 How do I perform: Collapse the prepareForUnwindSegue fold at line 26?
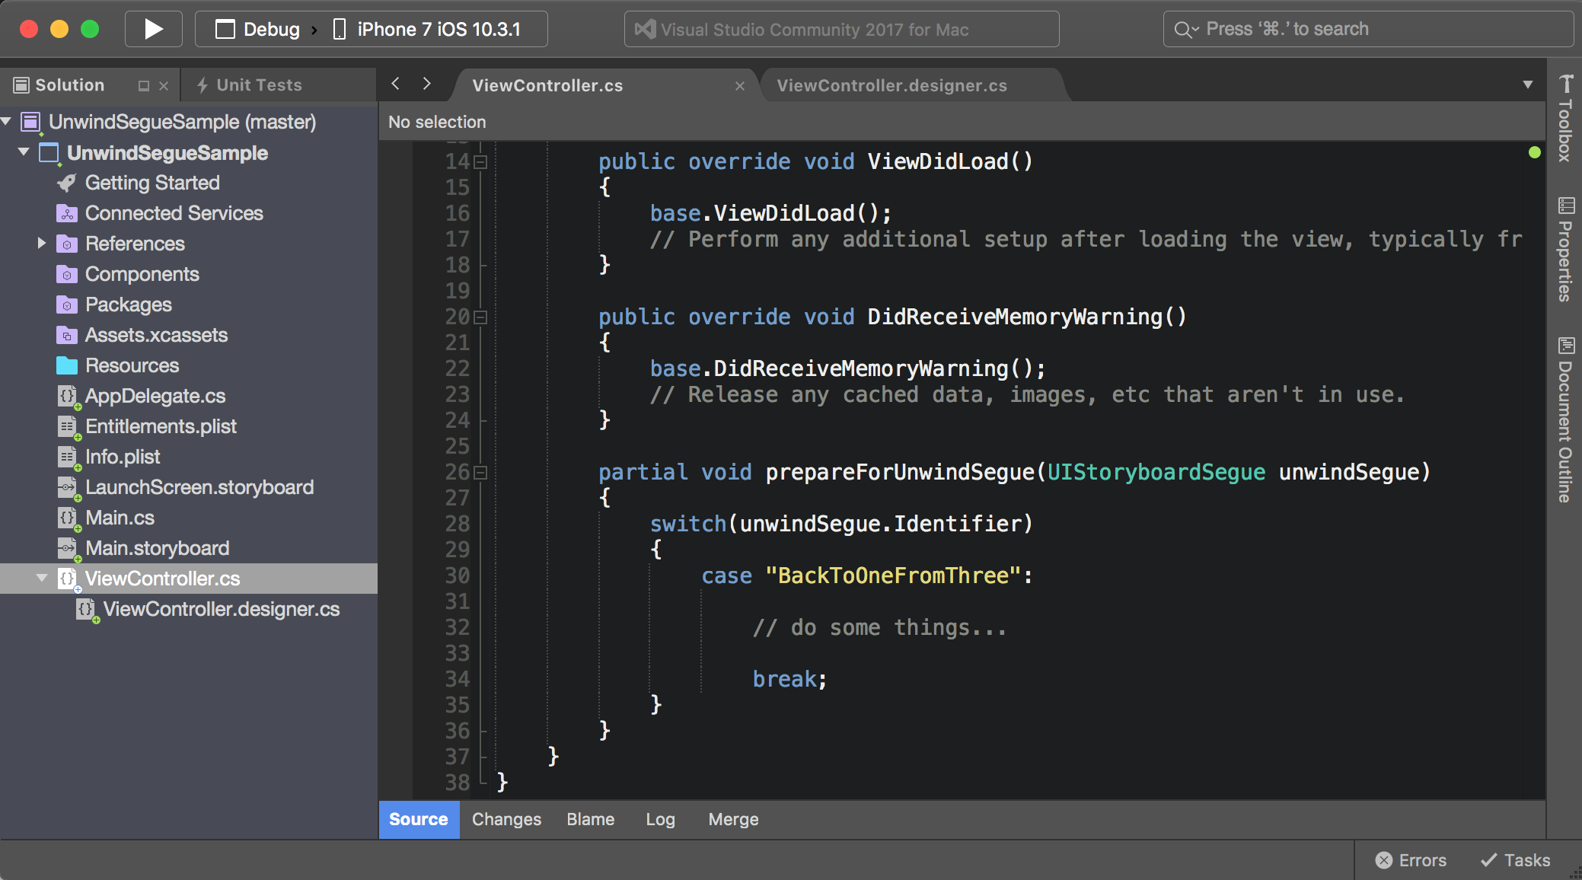tap(480, 472)
